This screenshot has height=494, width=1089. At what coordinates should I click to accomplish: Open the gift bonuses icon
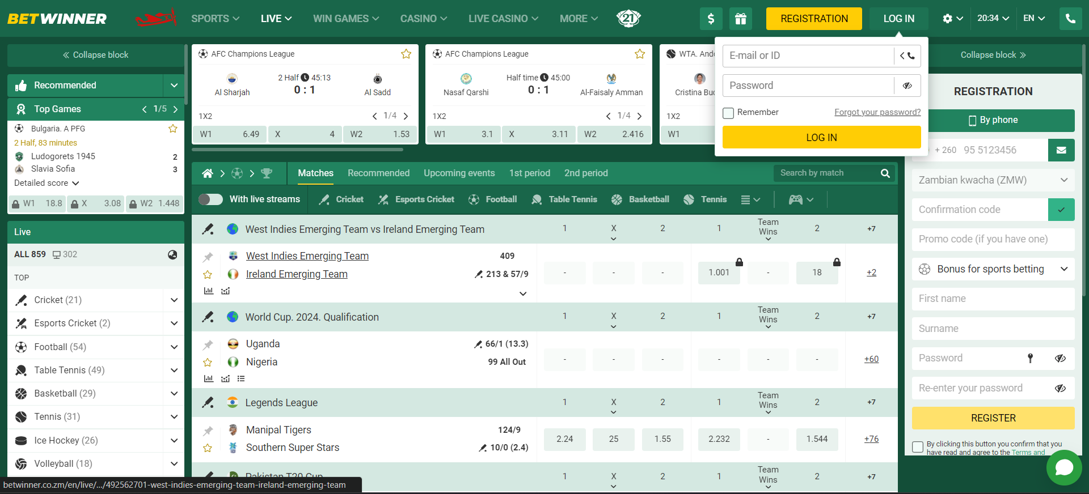point(741,19)
